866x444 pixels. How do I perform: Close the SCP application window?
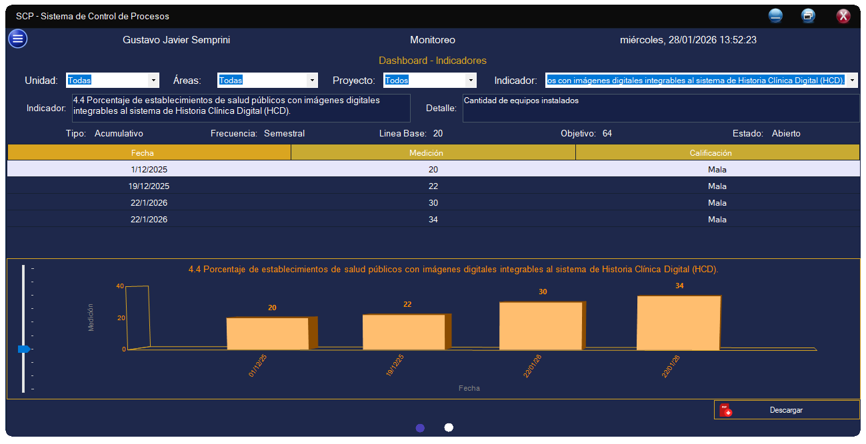click(x=843, y=16)
